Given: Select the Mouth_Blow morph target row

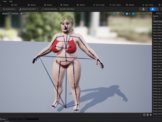Looking at the screenshot, I should [x=157, y=66].
